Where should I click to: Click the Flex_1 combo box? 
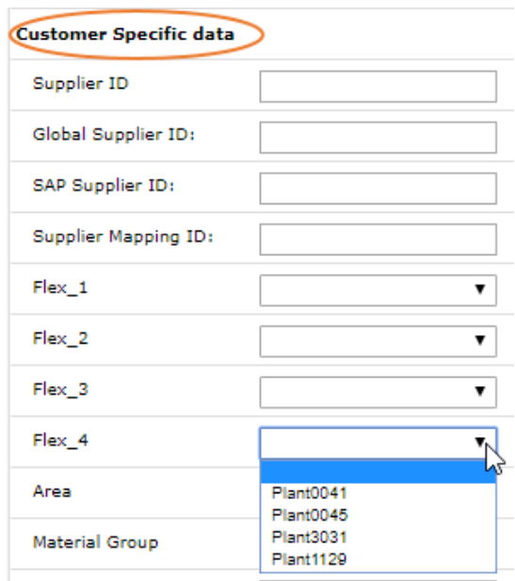pos(378,290)
